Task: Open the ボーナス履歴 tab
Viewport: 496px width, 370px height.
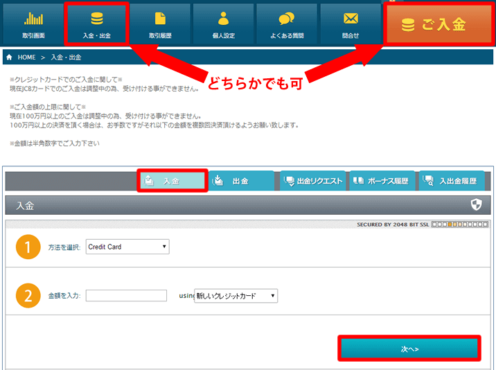Action: [382, 181]
